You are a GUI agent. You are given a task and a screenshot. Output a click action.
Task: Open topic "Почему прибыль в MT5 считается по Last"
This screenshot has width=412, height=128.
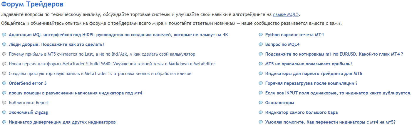102,54
